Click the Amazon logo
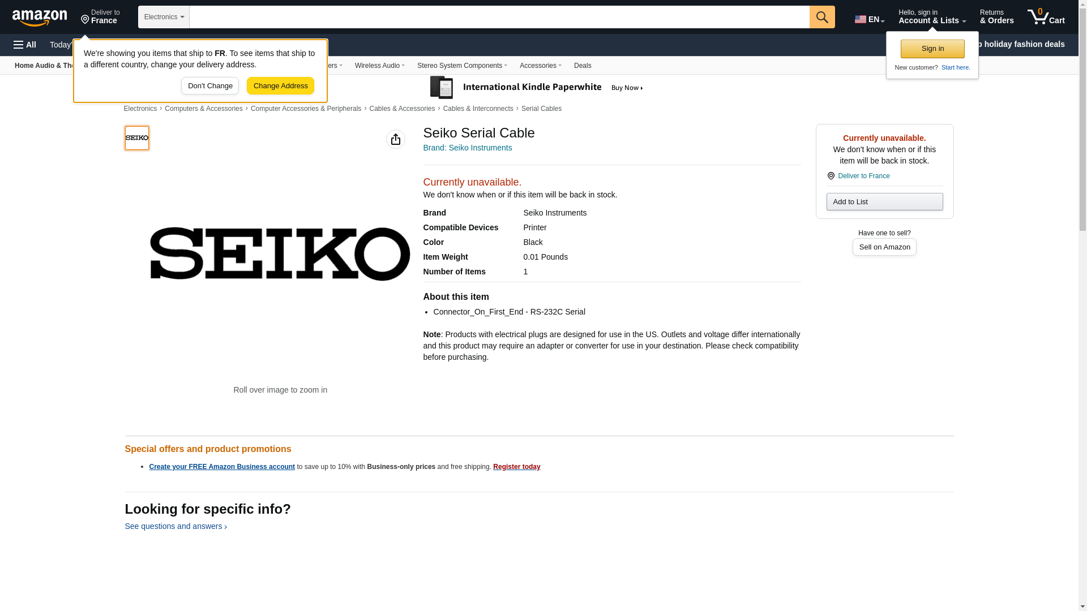The width and height of the screenshot is (1087, 611). pos(40,18)
